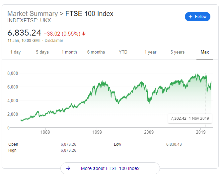Image resolution: width=221 pixels, height=174 pixels.
Task: Click the 1 Nov 2019 chart tooltip
Action: [x=190, y=118]
